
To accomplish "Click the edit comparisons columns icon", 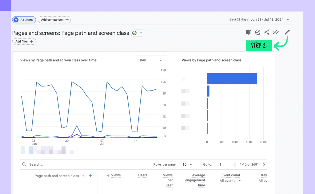I will point(249,32).
